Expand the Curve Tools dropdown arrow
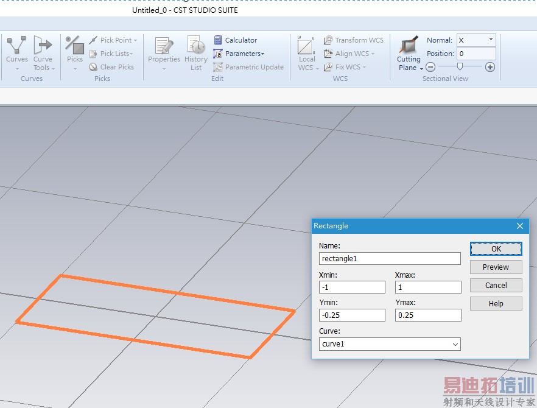The height and width of the screenshot is (408, 537). pyautogui.click(x=53, y=69)
